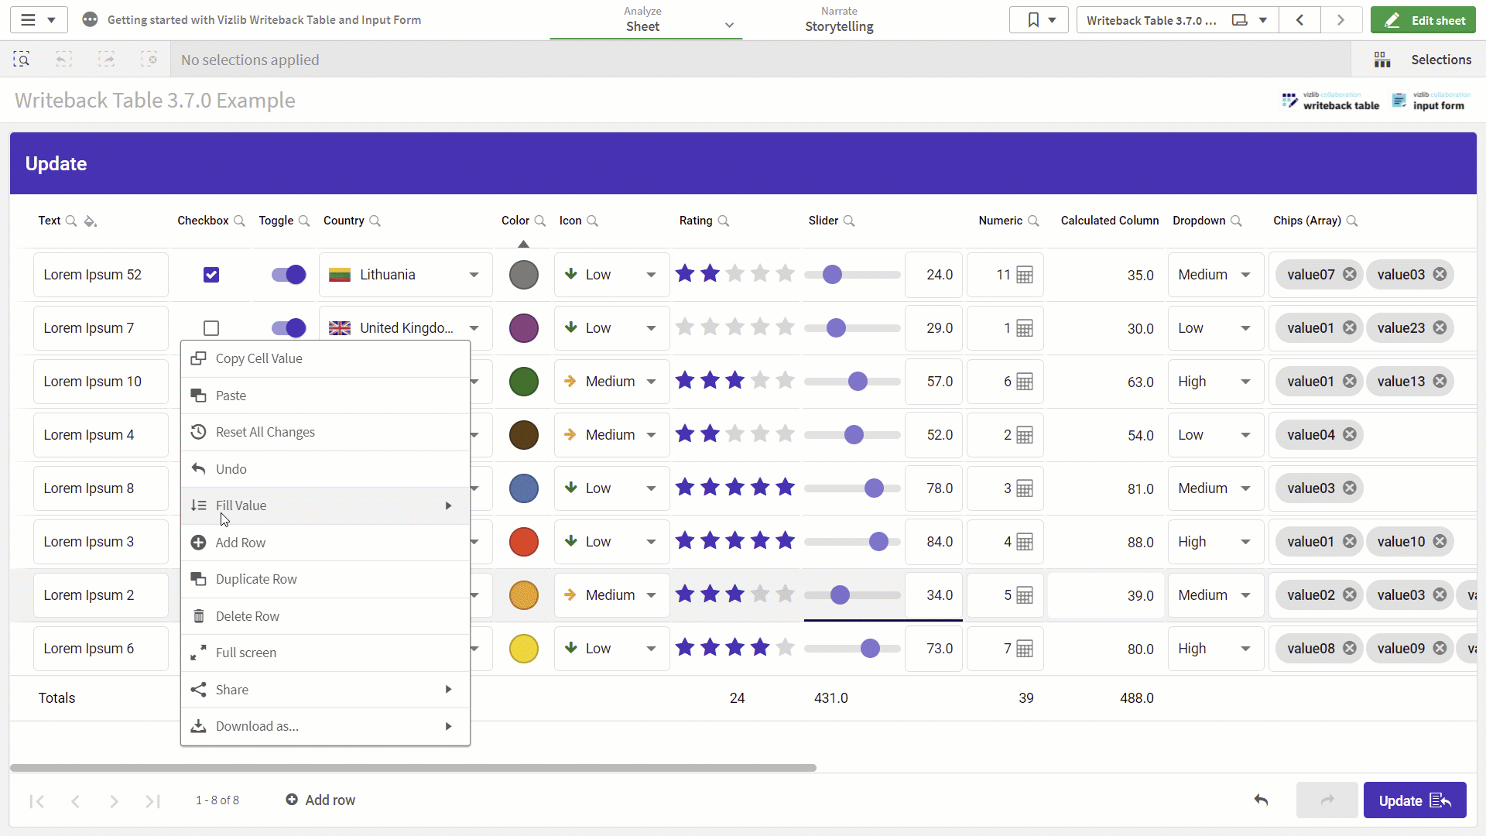Open calculator icon in Lorem Ipsum 52 row

pos(1024,275)
